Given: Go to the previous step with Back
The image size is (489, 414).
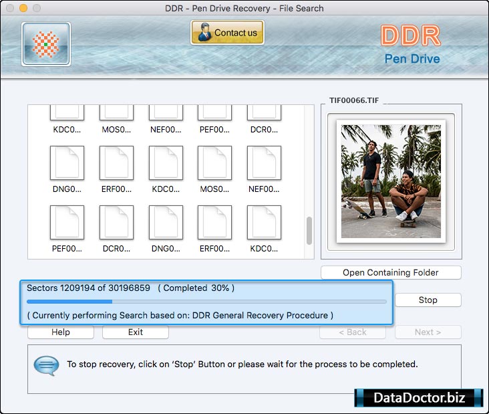Looking at the screenshot, I should [x=353, y=332].
